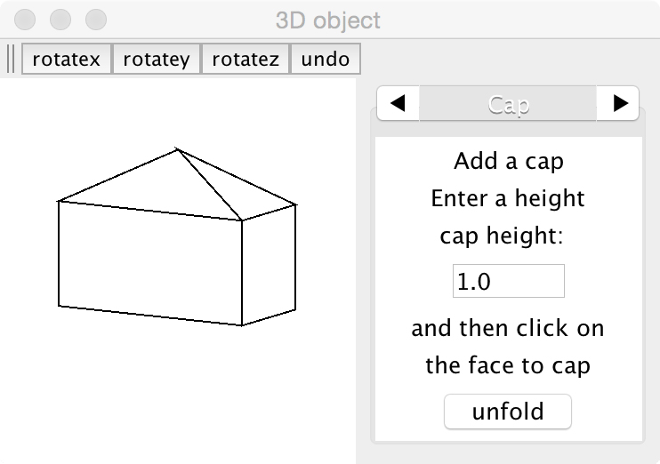Focus the cap height input field

(508, 282)
